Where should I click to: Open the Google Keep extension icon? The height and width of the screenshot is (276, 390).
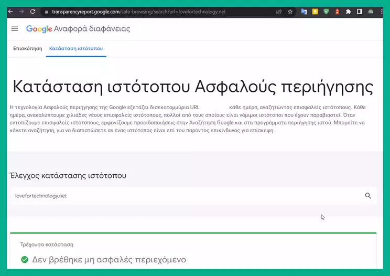tap(315, 12)
